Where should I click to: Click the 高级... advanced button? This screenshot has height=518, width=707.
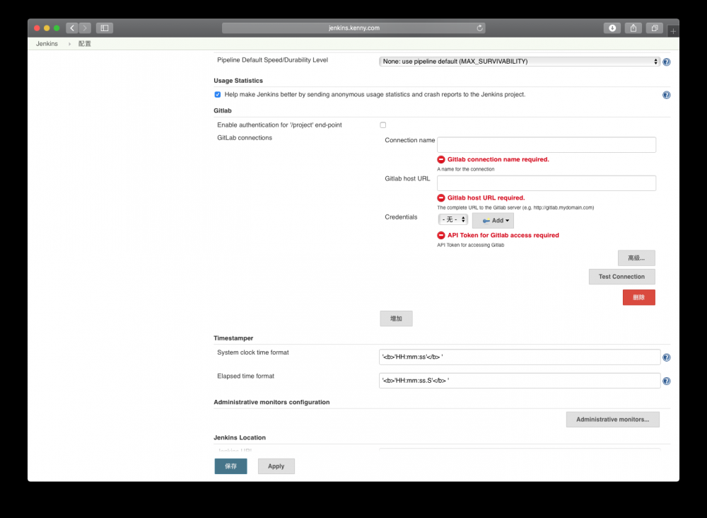pyautogui.click(x=636, y=258)
